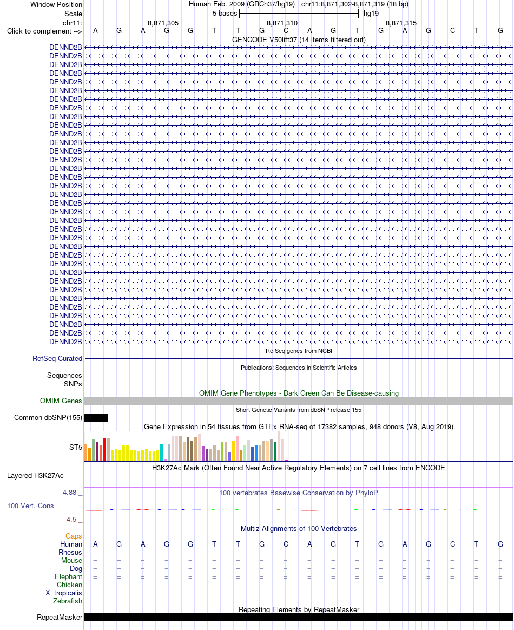Click the RefSeq Curated track label
Image resolution: width=514 pixels, height=630 pixels.
pos(57,358)
